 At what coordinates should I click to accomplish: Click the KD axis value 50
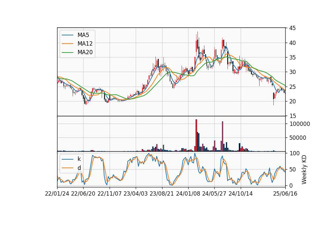293,170
